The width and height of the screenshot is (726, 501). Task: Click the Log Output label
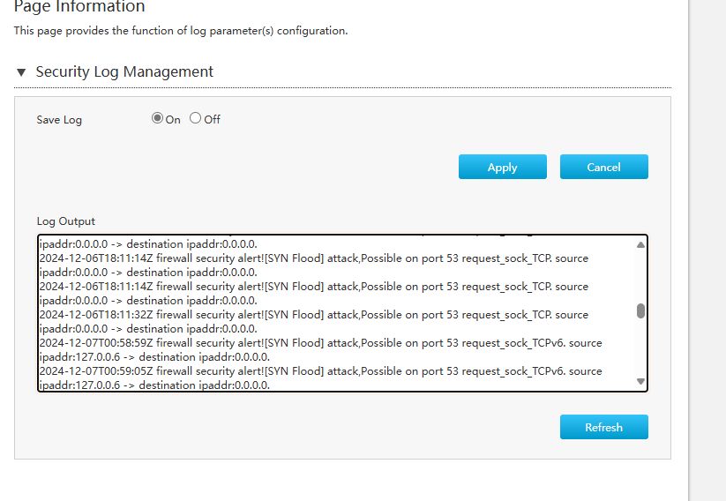tap(66, 221)
